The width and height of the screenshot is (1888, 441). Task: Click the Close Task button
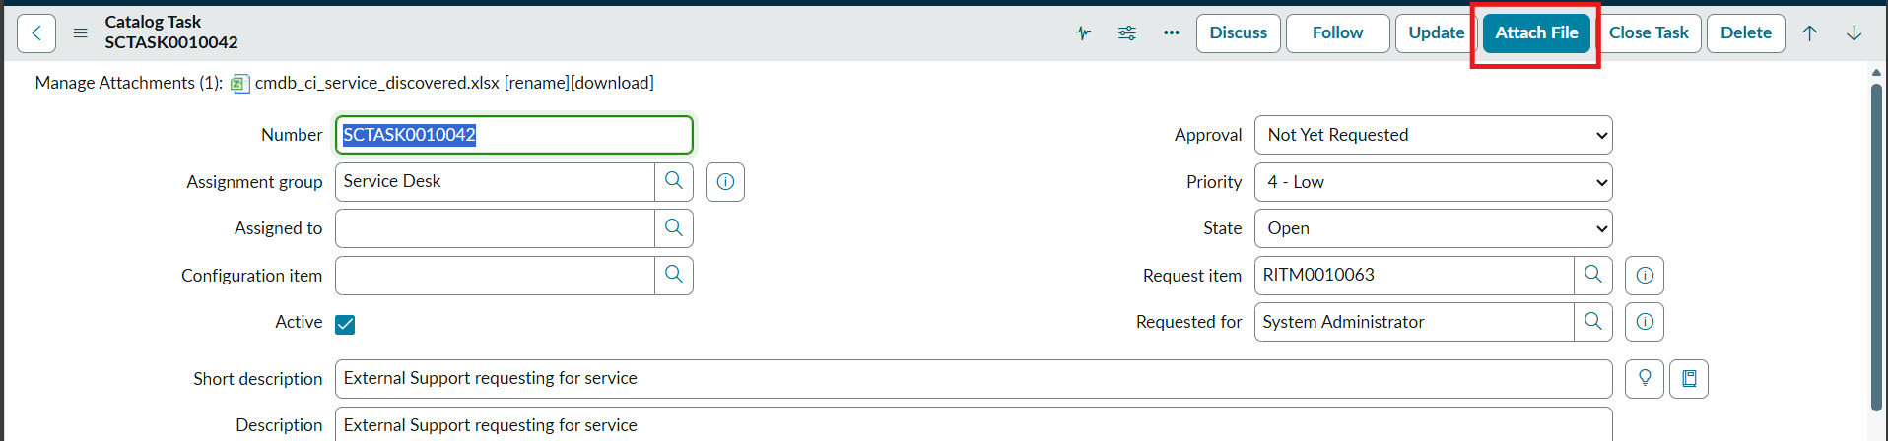1649,33
